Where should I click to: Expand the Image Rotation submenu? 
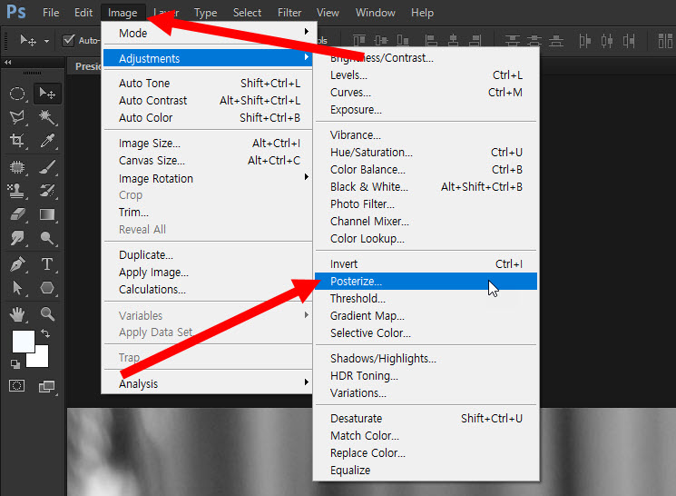pos(208,178)
